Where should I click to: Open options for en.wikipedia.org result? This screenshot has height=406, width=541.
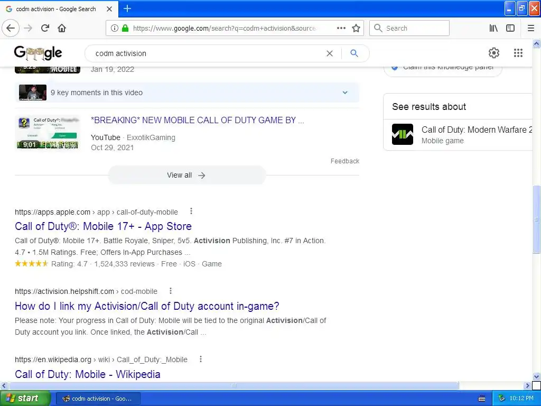200,359
